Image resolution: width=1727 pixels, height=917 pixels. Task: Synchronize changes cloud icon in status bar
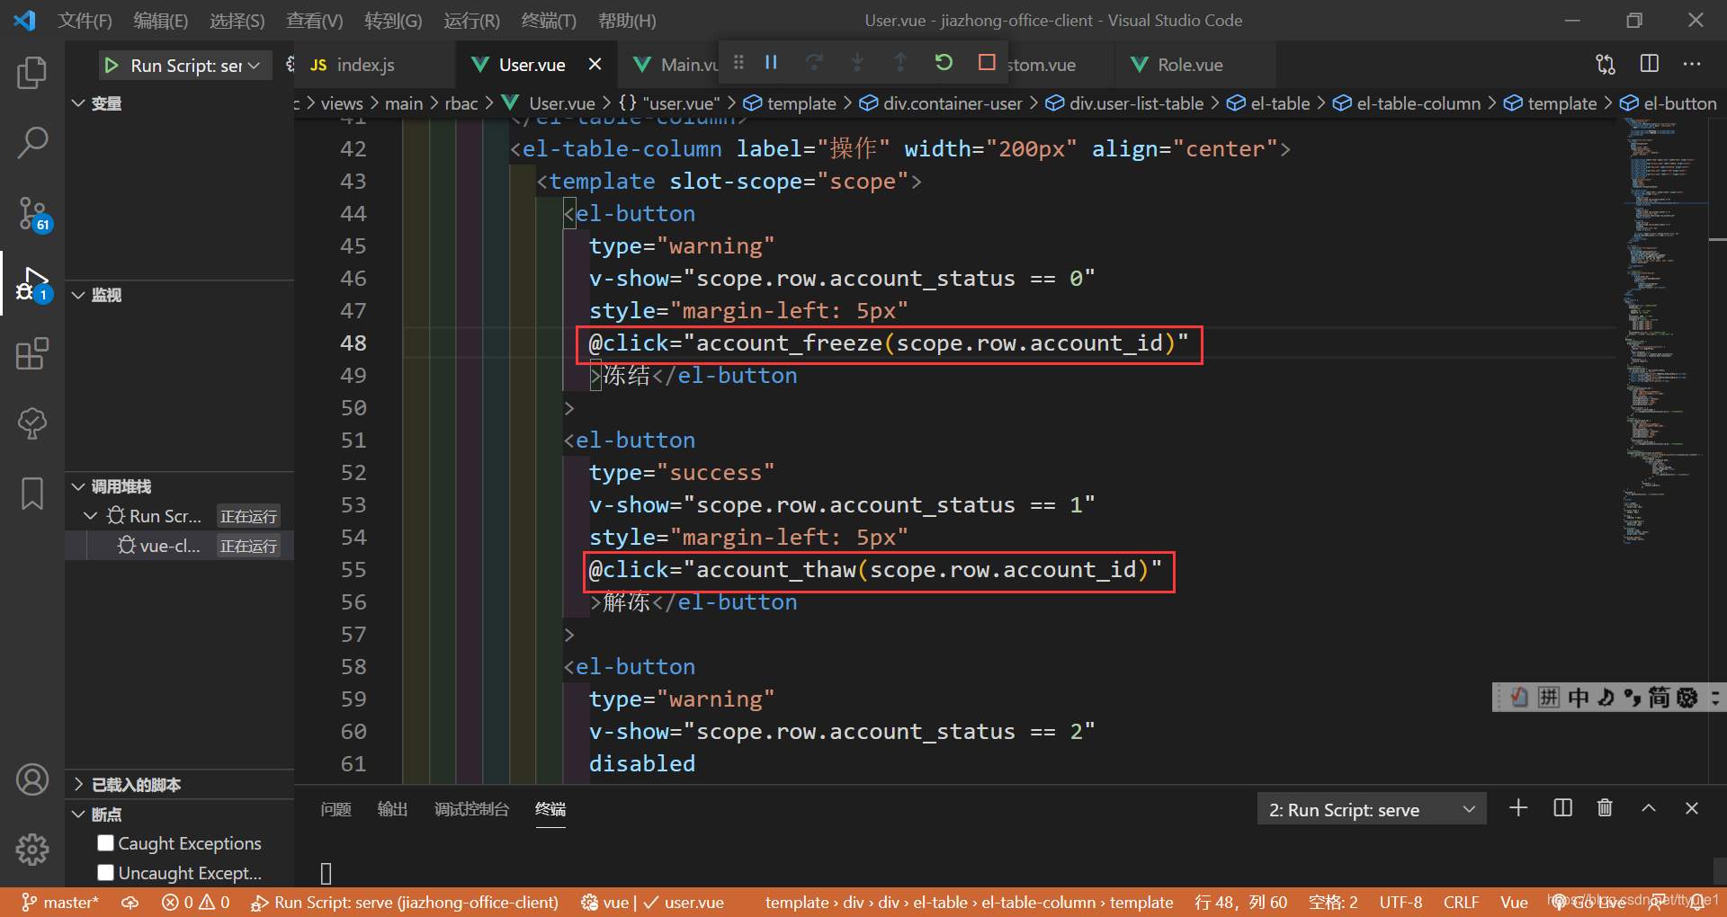[130, 902]
